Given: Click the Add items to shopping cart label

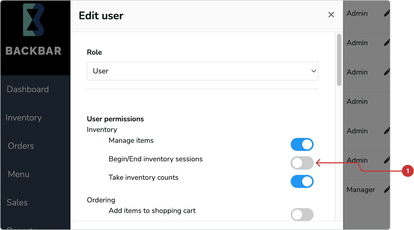Looking at the screenshot, I should click(x=152, y=211).
